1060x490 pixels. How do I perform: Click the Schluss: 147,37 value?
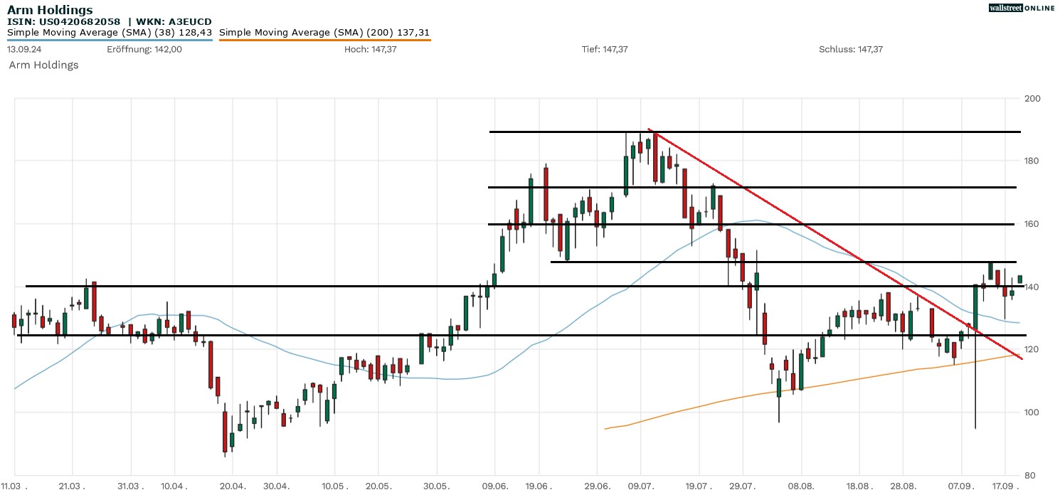(851, 50)
